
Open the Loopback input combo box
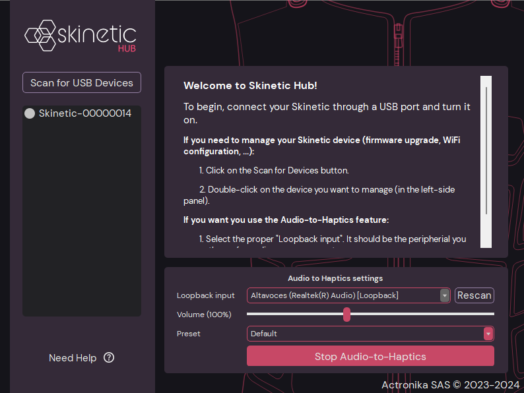(348, 295)
